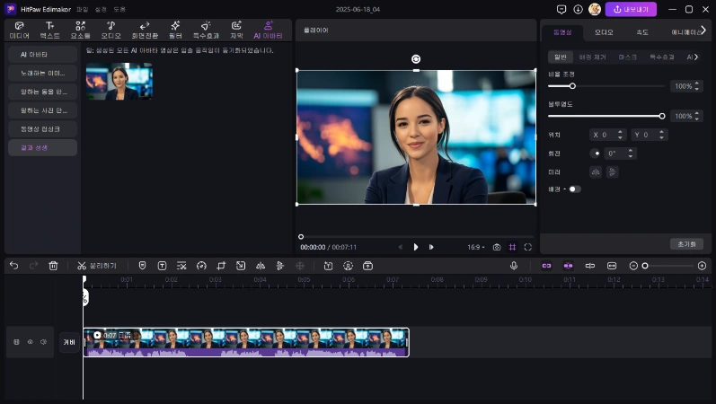Open the 필터 filters tab
The width and height of the screenshot is (716, 404).
(175, 31)
